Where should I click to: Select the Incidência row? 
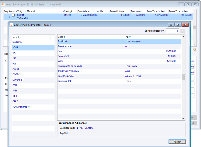(x=120, y=41)
